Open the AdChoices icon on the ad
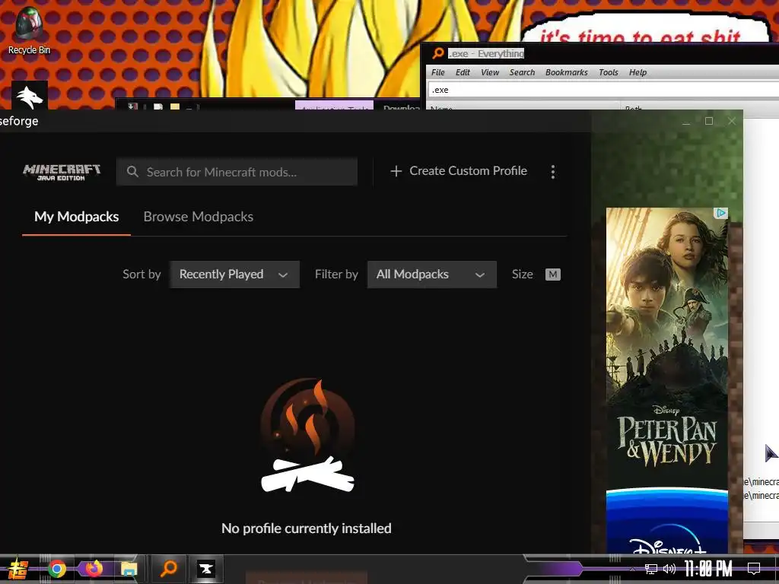 coord(721,213)
